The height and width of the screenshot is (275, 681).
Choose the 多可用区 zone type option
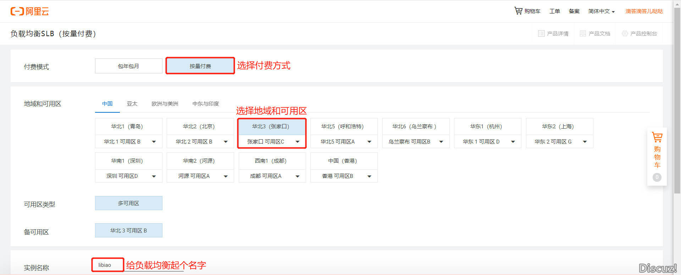click(x=128, y=203)
